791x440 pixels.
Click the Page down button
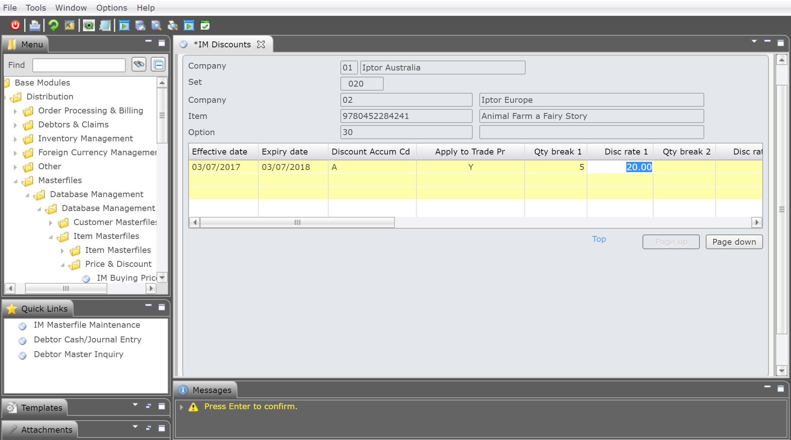point(734,242)
